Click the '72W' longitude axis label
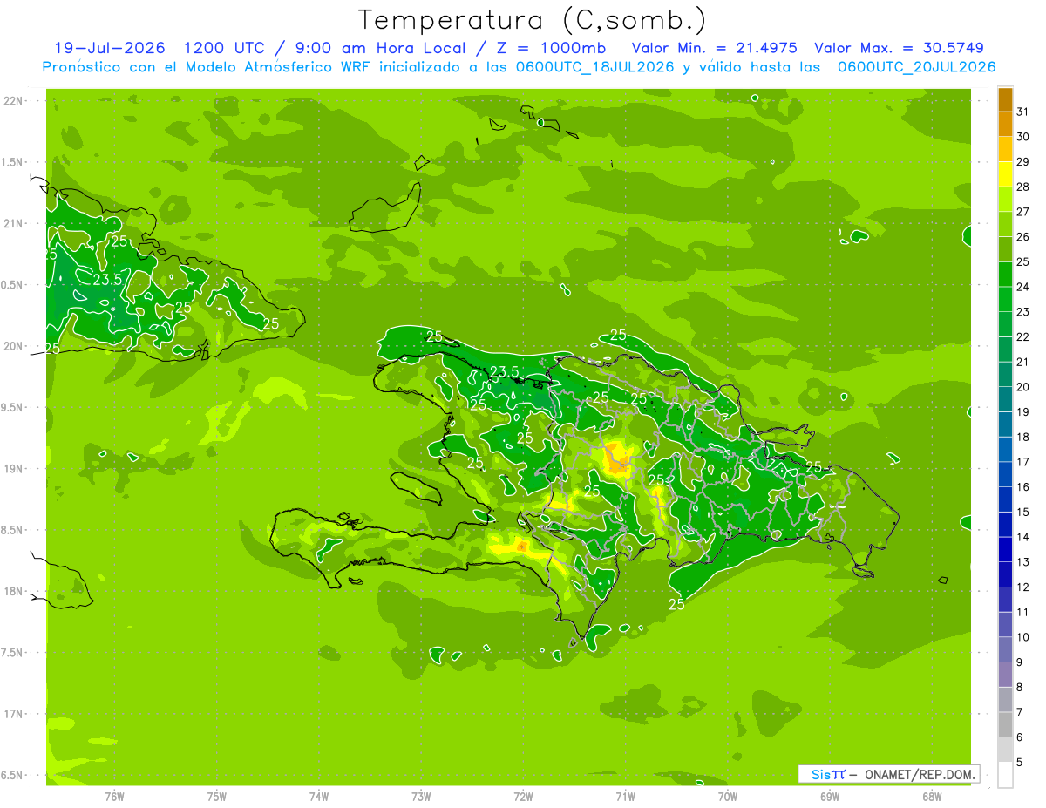 pyautogui.click(x=523, y=797)
